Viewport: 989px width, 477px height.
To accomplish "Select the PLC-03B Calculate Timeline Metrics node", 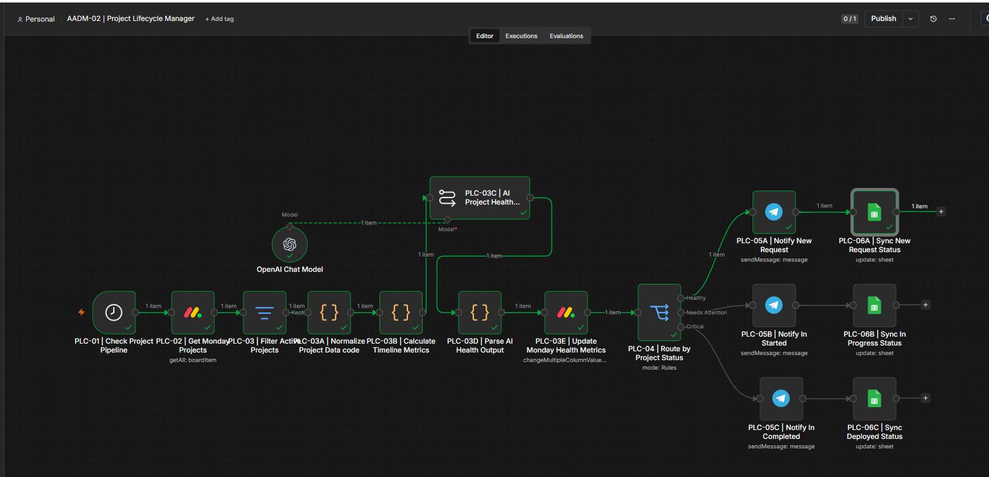I will [401, 312].
